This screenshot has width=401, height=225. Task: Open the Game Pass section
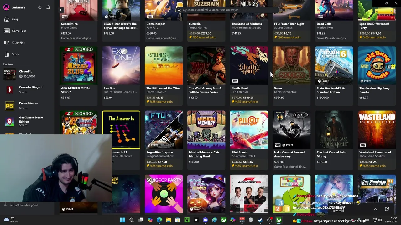[27, 31]
